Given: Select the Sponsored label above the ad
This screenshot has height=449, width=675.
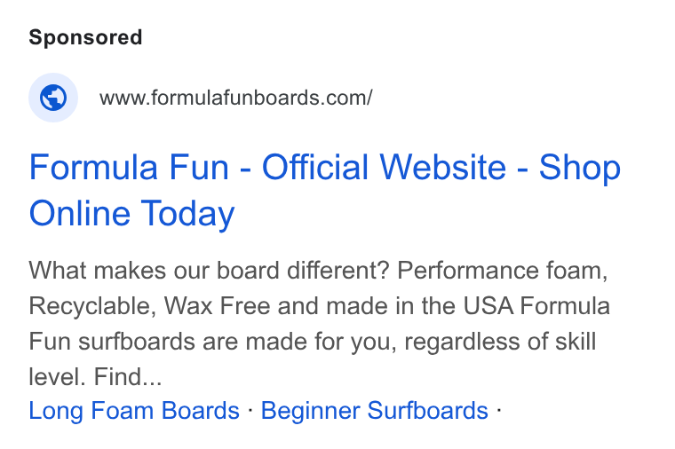Looking at the screenshot, I should tap(85, 37).
